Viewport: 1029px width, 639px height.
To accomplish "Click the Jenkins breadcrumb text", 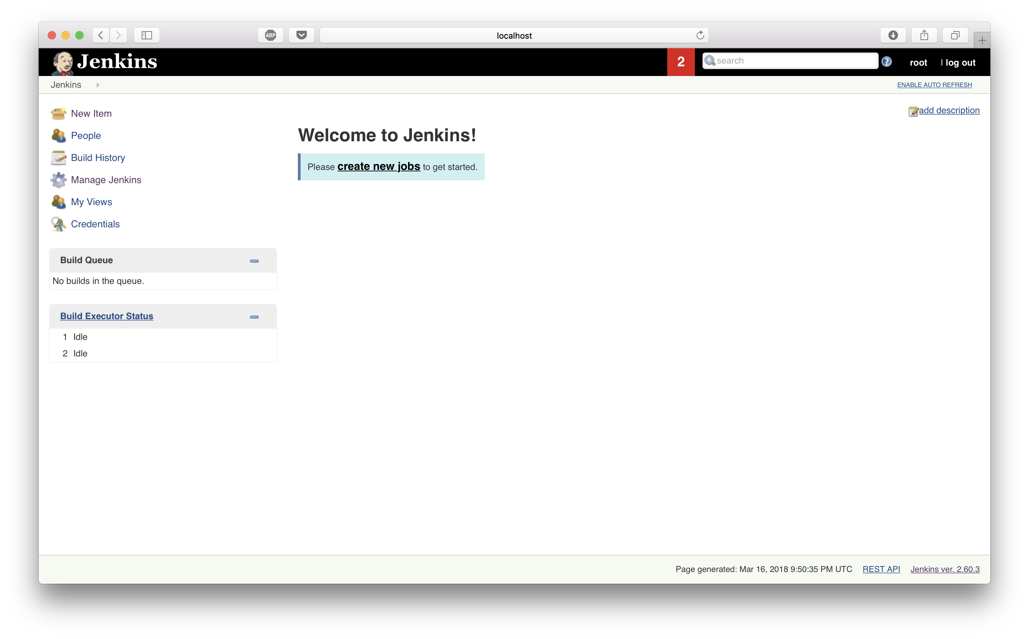I will (x=66, y=85).
